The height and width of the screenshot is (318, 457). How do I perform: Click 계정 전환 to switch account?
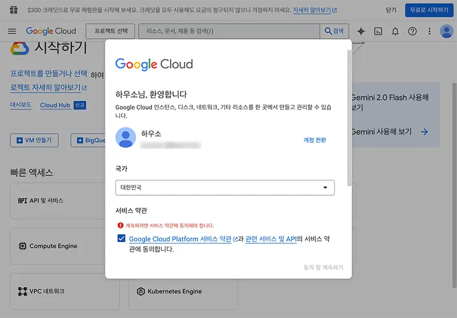pyautogui.click(x=315, y=140)
